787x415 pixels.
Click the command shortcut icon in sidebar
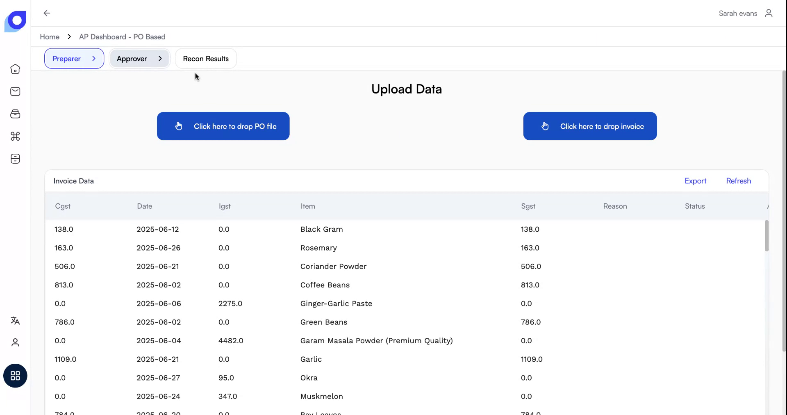click(x=15, y=137)
